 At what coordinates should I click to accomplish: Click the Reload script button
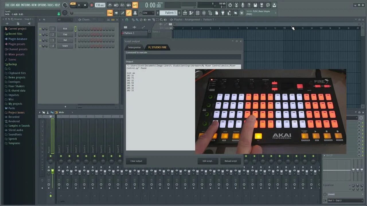point(231,161)
